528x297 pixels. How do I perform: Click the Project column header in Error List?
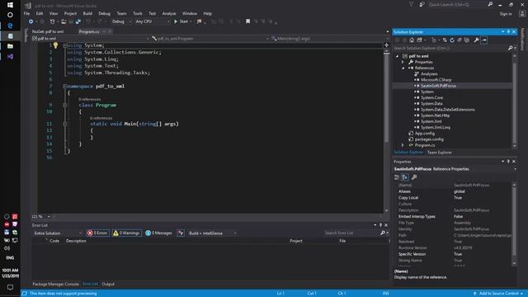pyautogui.click(x=296, y=241)
